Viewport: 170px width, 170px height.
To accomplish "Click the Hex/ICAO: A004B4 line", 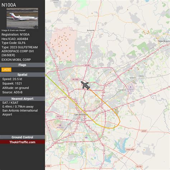I will (15, 39).
